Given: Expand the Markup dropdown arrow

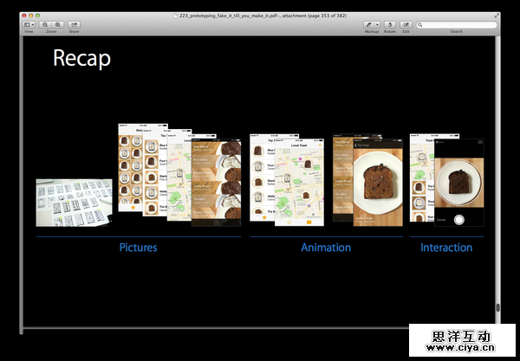Looking at the screenshot, I should (x=377, y=24).
